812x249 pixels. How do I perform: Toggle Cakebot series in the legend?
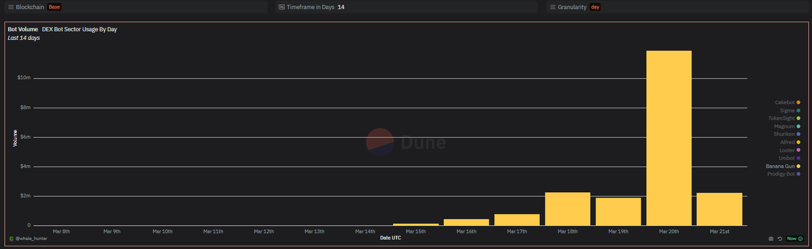(x=787, y=102)
